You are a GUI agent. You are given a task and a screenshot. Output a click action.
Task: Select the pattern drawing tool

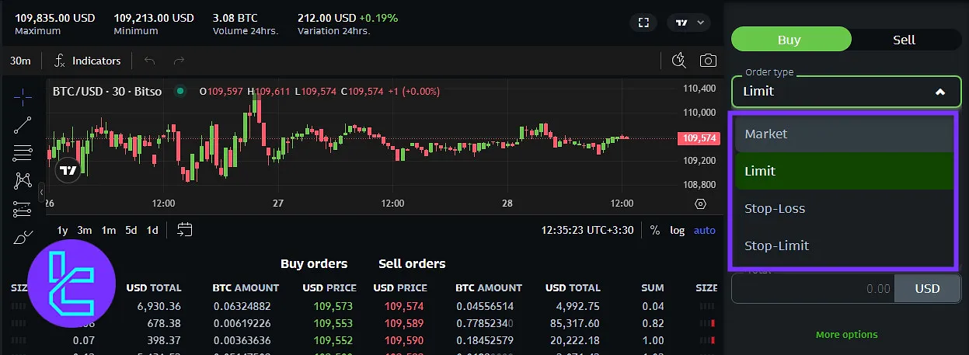coord(23,181)
